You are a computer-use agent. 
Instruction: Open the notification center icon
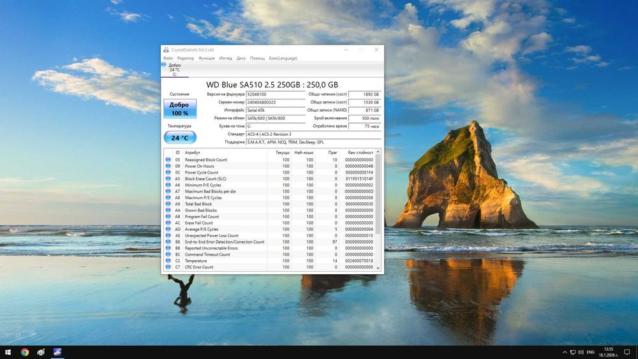627,352
